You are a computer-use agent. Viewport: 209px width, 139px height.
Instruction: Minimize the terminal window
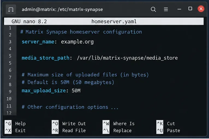[179, 9]
